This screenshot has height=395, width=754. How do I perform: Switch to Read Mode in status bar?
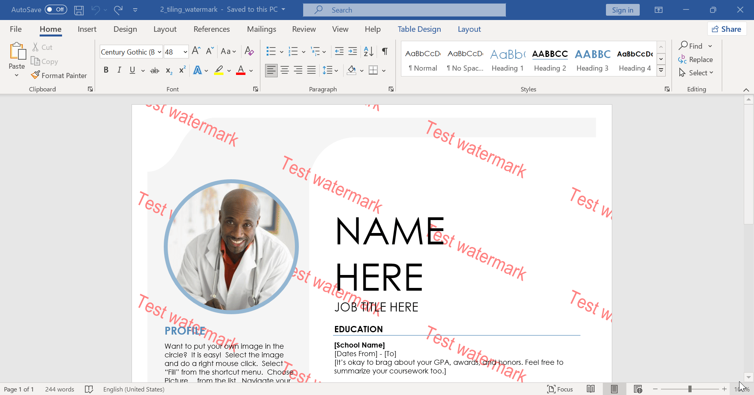(x=590, y=389)
